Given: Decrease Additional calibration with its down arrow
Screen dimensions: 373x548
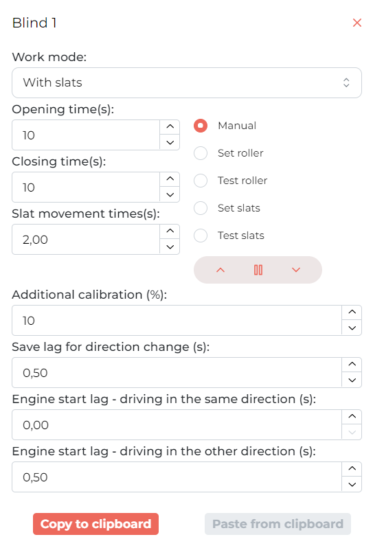Looking at the screenshot, I should pyautogui.click(x=352, y=328).
